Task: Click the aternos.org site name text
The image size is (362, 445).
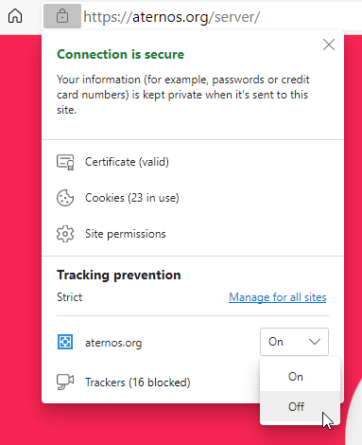Action: [x=113, y=343]
